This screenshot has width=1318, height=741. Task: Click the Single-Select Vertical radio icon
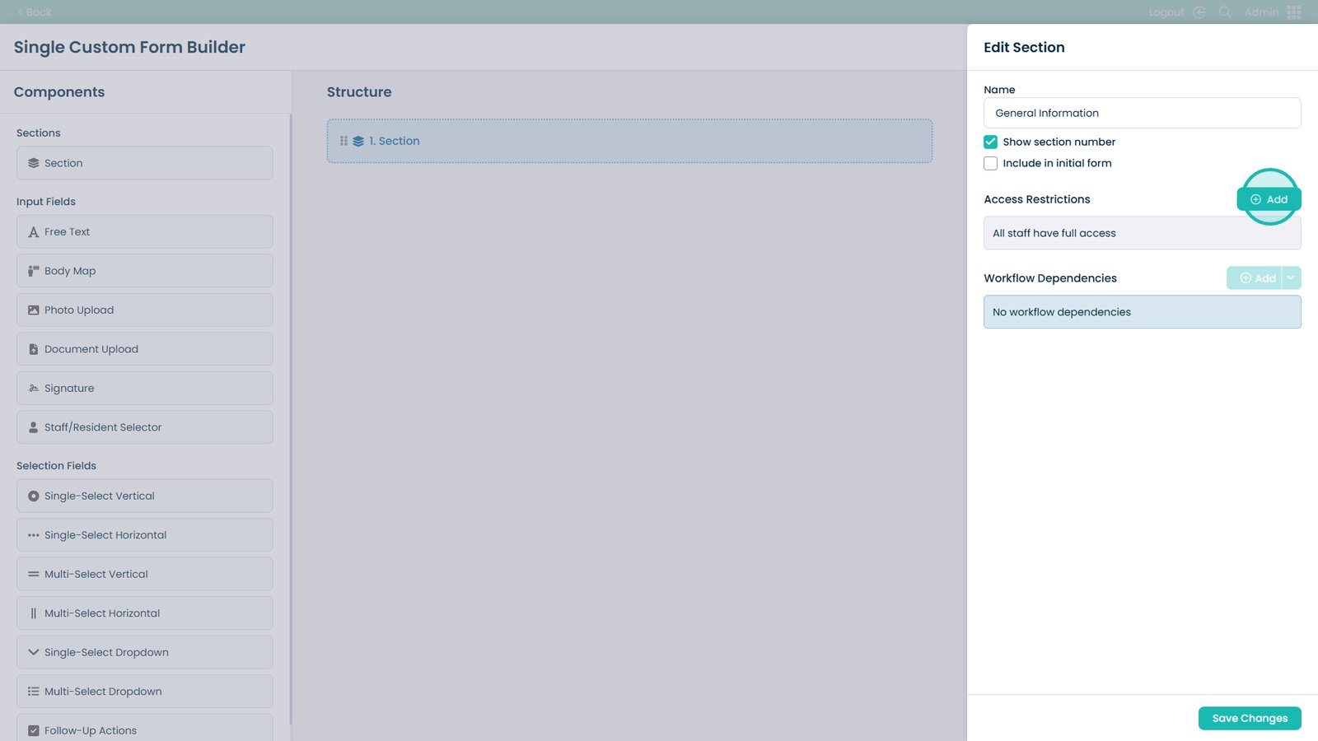(x=34, y=496)
